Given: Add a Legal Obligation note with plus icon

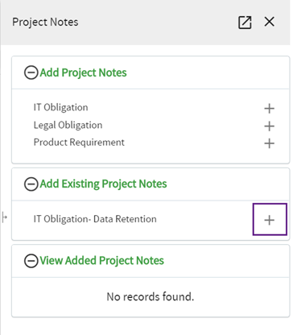Looking at the screenshot, I should [x=269, y=126].
